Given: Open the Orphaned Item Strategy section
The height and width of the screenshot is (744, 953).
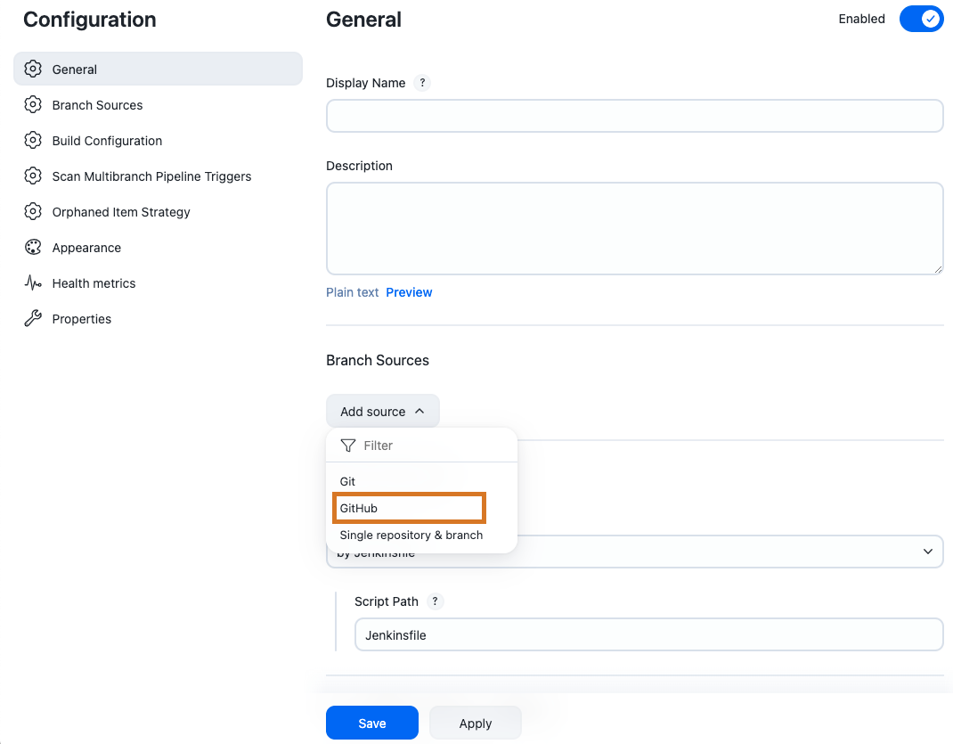Looking at the screenshot, I should 121,211.
